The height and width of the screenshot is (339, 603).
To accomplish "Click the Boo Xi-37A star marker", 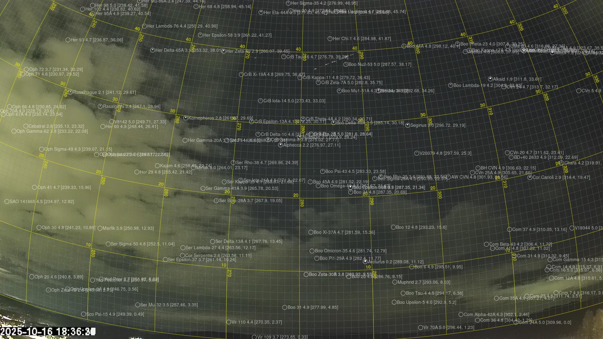I will click(x=311, y=232).
